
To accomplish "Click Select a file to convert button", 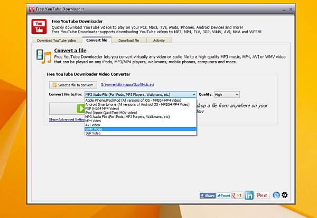I will (73, 85).
